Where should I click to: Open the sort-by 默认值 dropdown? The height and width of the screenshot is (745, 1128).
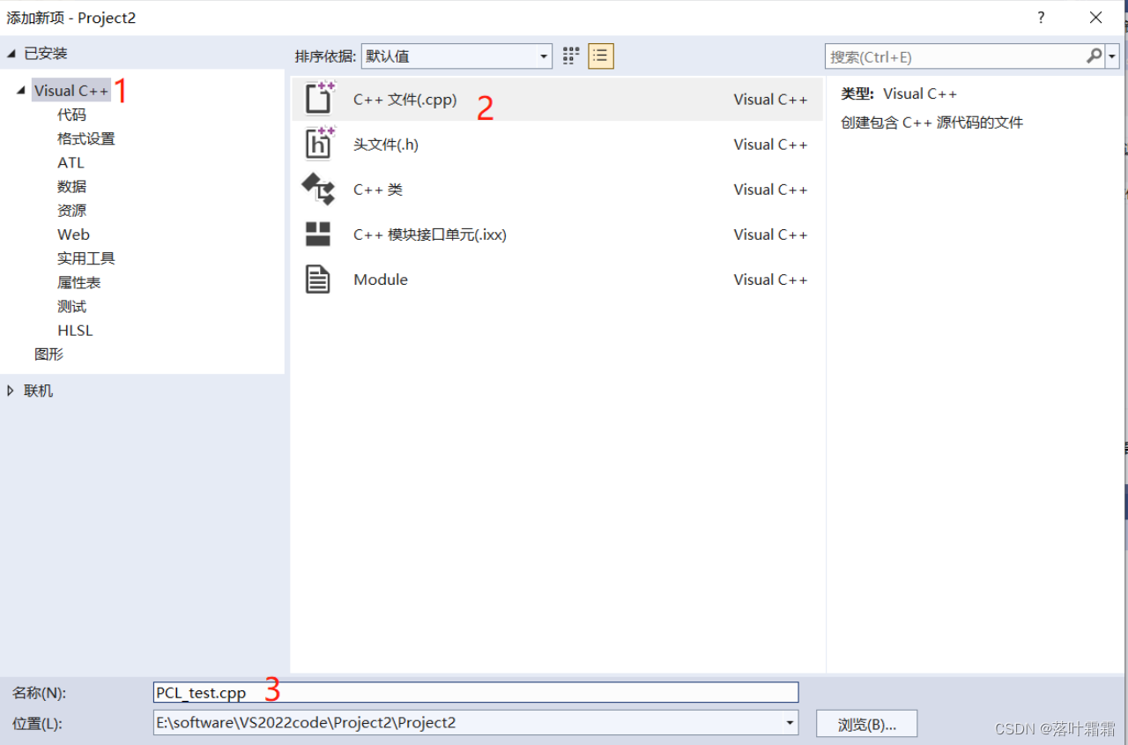pyautogui.click(x=456, y=56)
